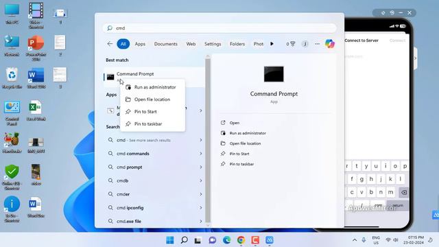Open the Windows Start button on taskbar

point(170,240)
